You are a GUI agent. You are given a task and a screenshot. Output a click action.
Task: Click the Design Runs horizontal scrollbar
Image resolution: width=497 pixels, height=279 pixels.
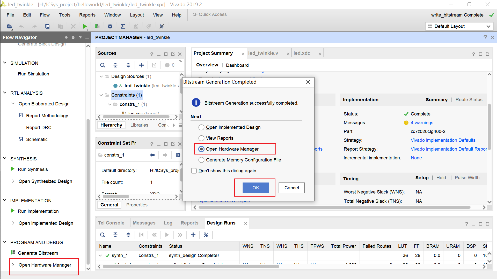(191, 266)
